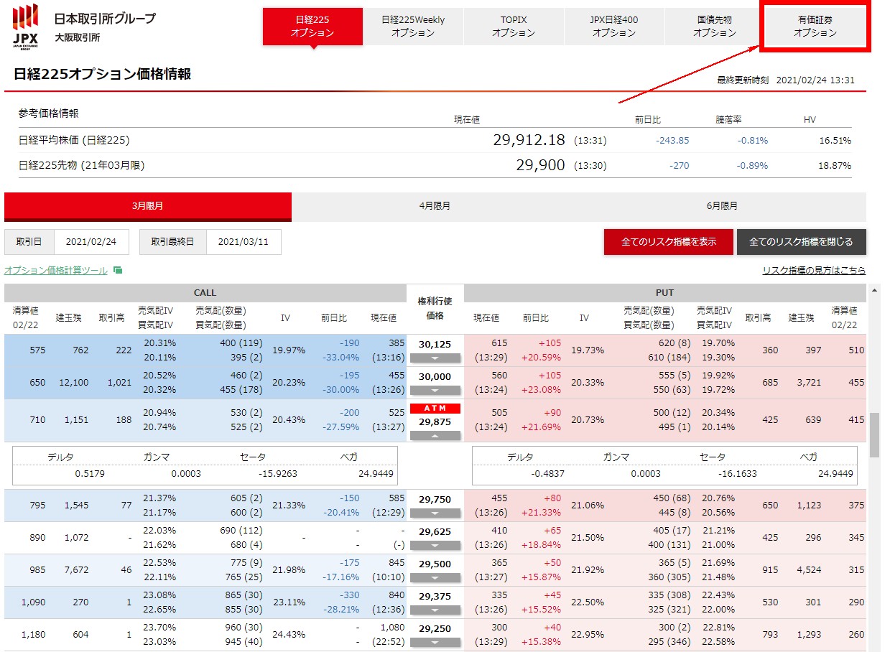890x652 pixels.
Task: Switch to the 有価証券オプション tab
Action: coord(815,27)
